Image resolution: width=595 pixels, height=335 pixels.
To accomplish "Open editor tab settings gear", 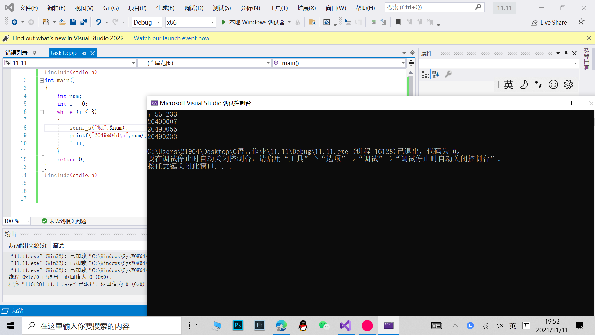I will click(412, 52).
